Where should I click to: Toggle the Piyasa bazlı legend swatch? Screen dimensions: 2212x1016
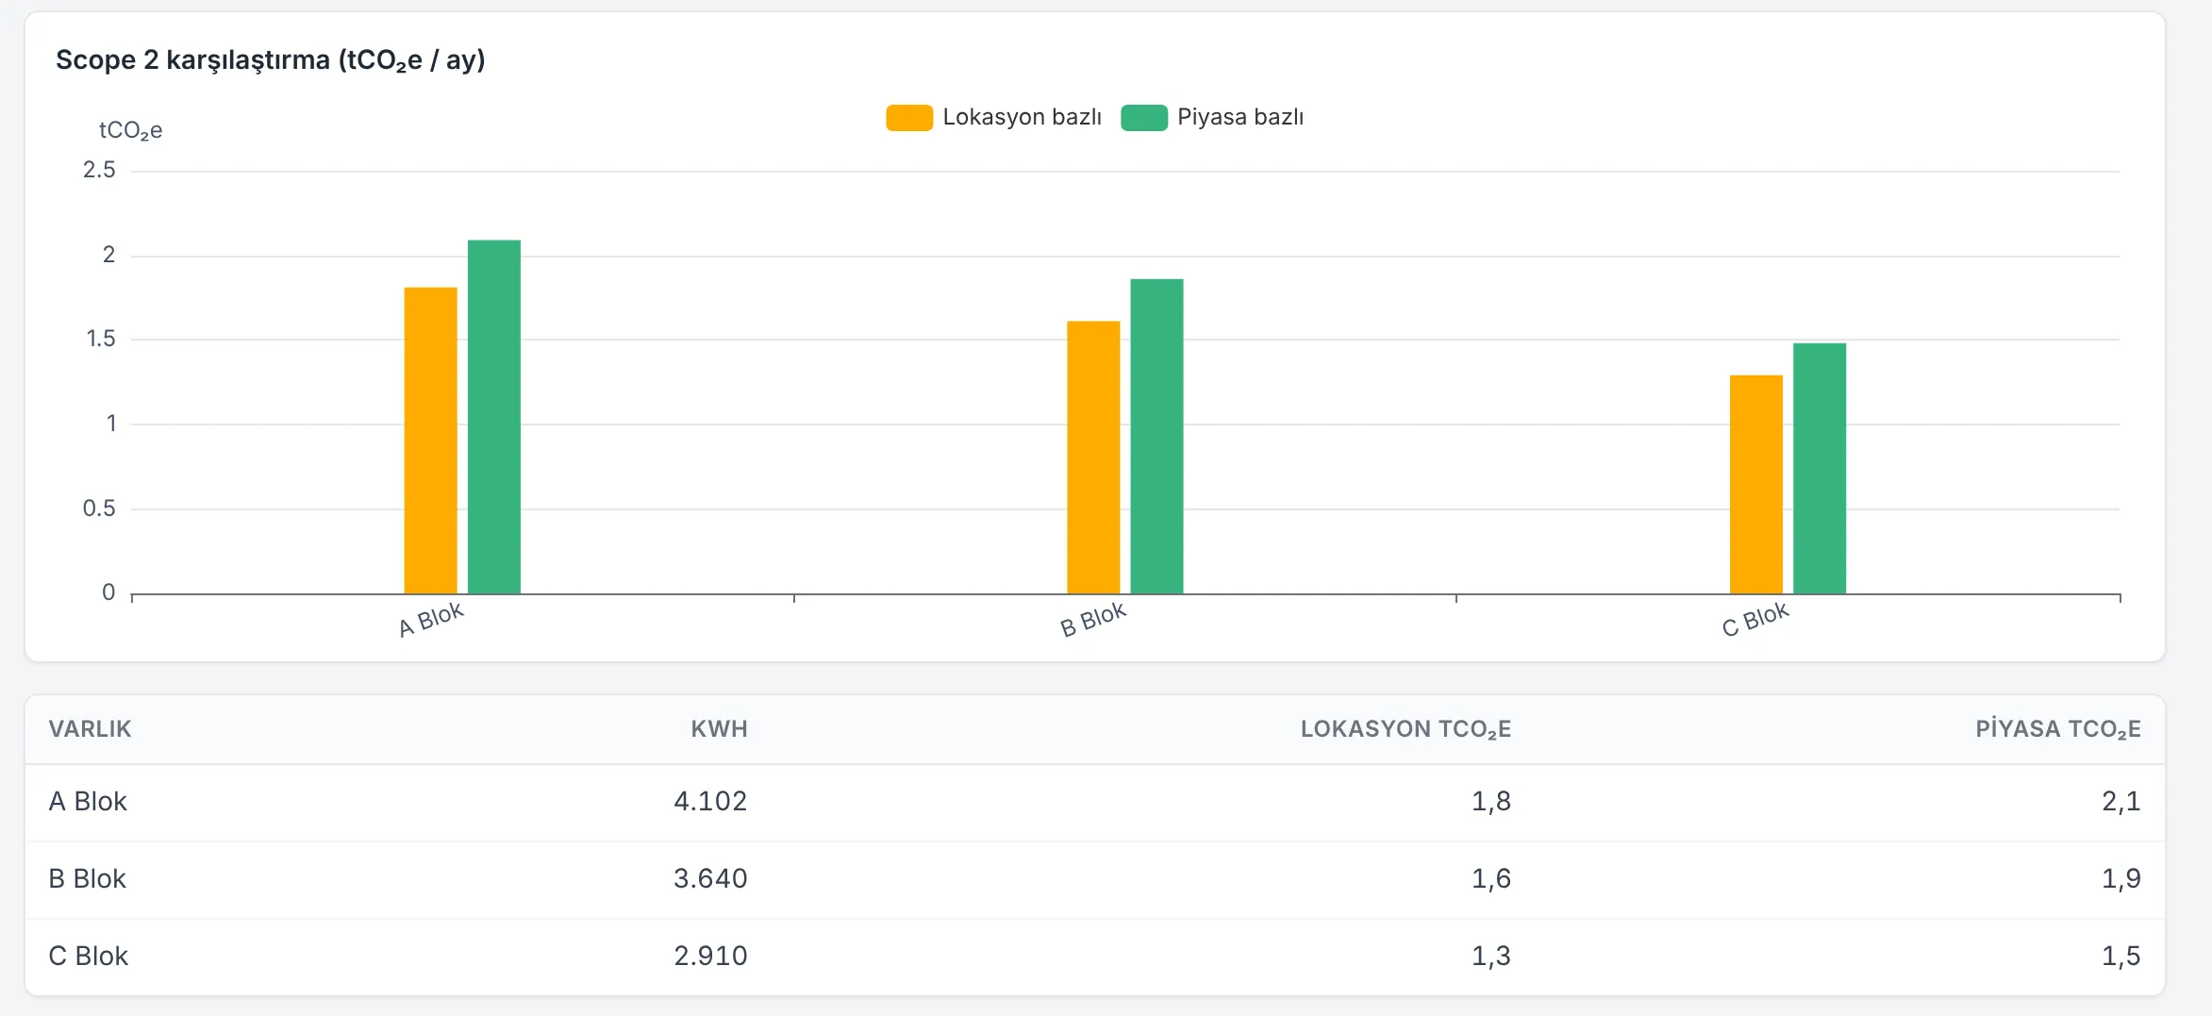point(1144,118)
